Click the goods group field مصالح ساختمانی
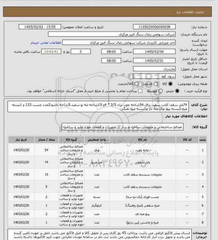 click(122, 127)
